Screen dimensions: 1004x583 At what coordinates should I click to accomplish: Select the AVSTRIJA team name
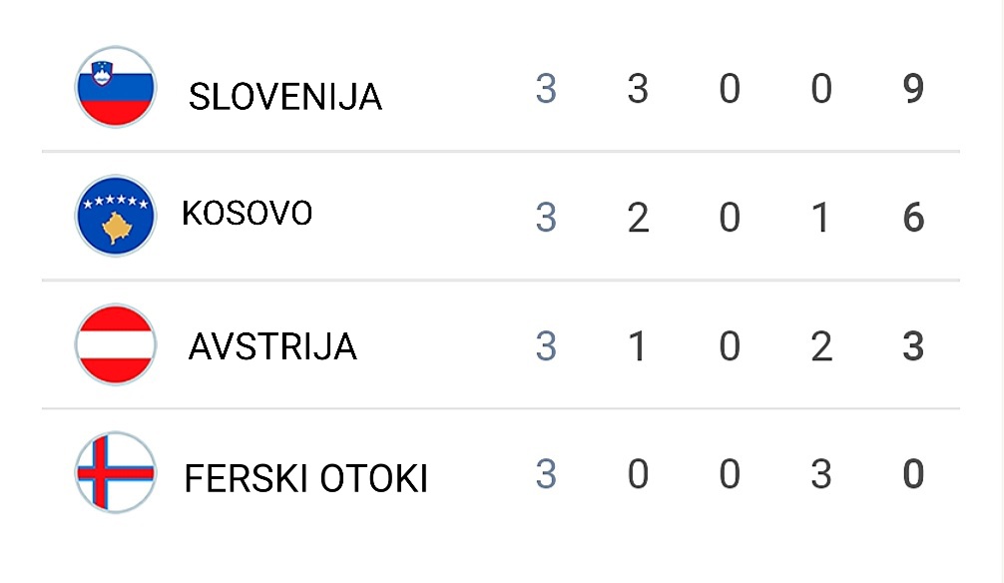click(272, 346)
